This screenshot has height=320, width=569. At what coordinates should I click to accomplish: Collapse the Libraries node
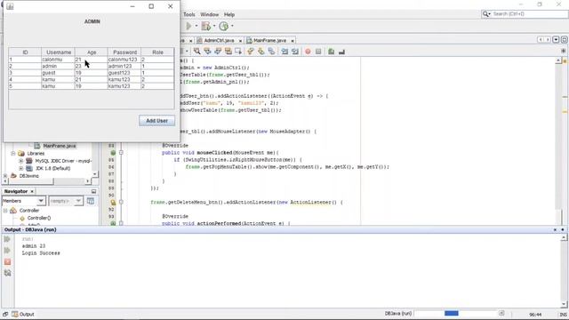(x=13, y=154)
